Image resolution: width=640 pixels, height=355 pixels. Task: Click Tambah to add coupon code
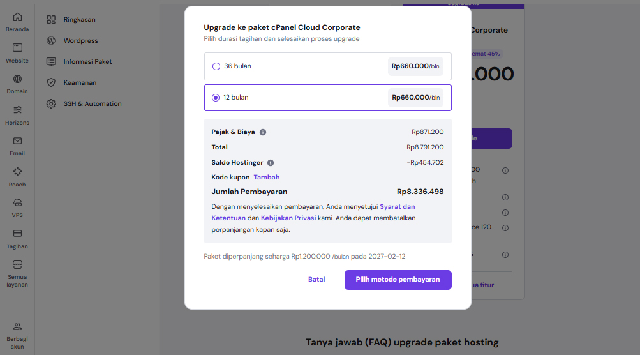(266, 177)
